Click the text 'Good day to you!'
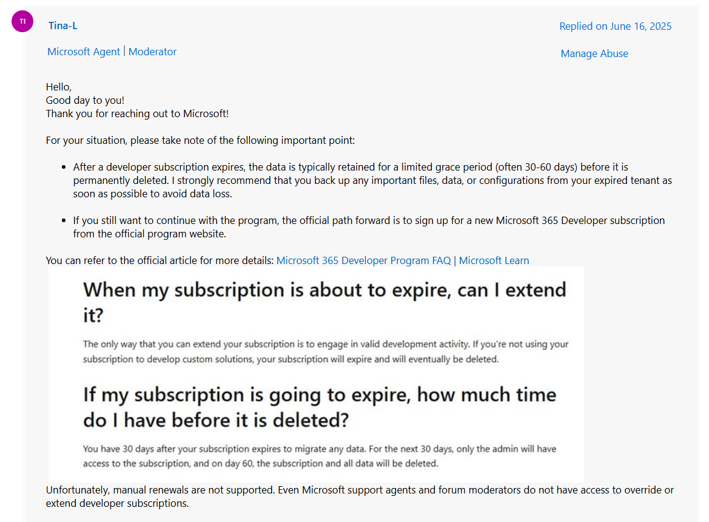 (85, 100)
